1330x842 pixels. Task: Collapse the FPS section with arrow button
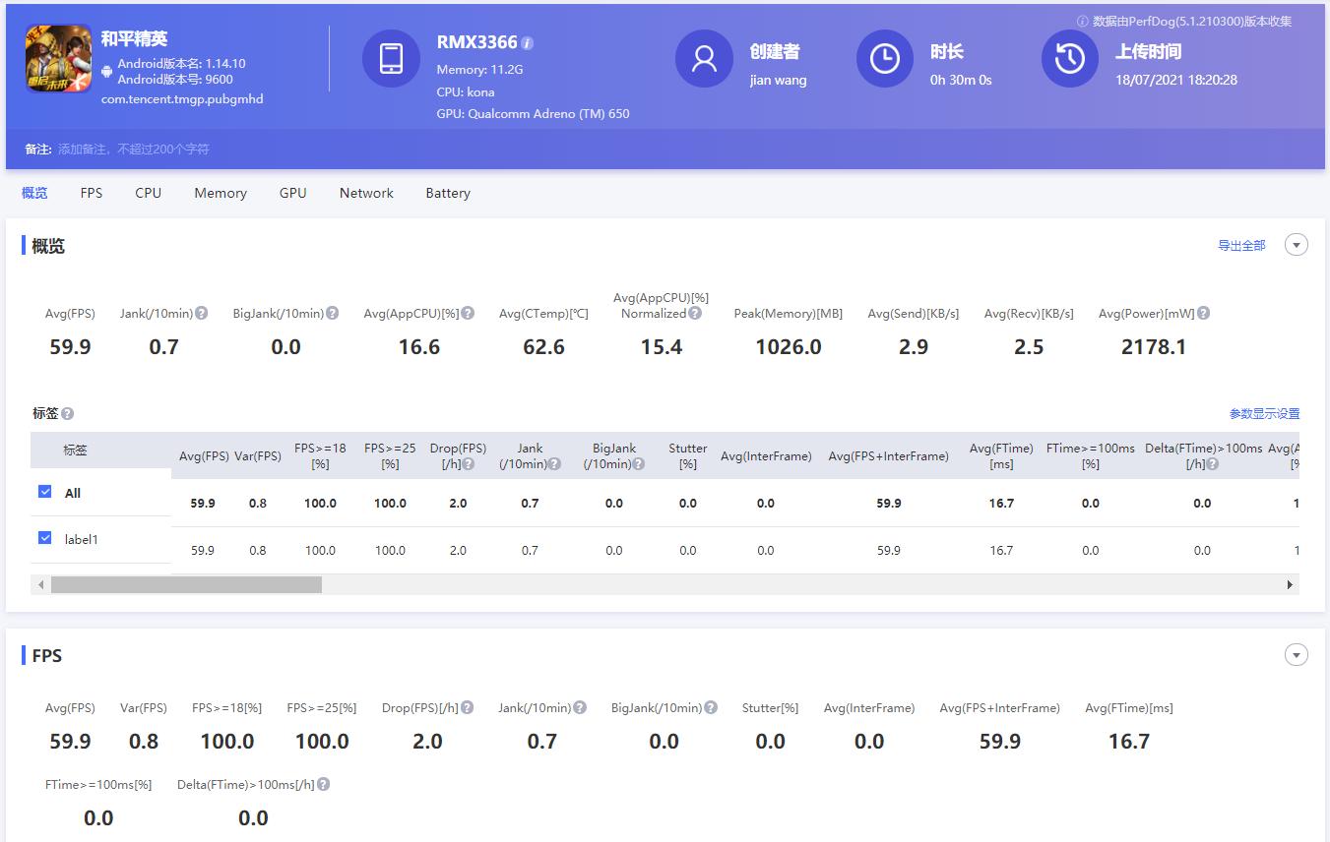(1297, 655)
